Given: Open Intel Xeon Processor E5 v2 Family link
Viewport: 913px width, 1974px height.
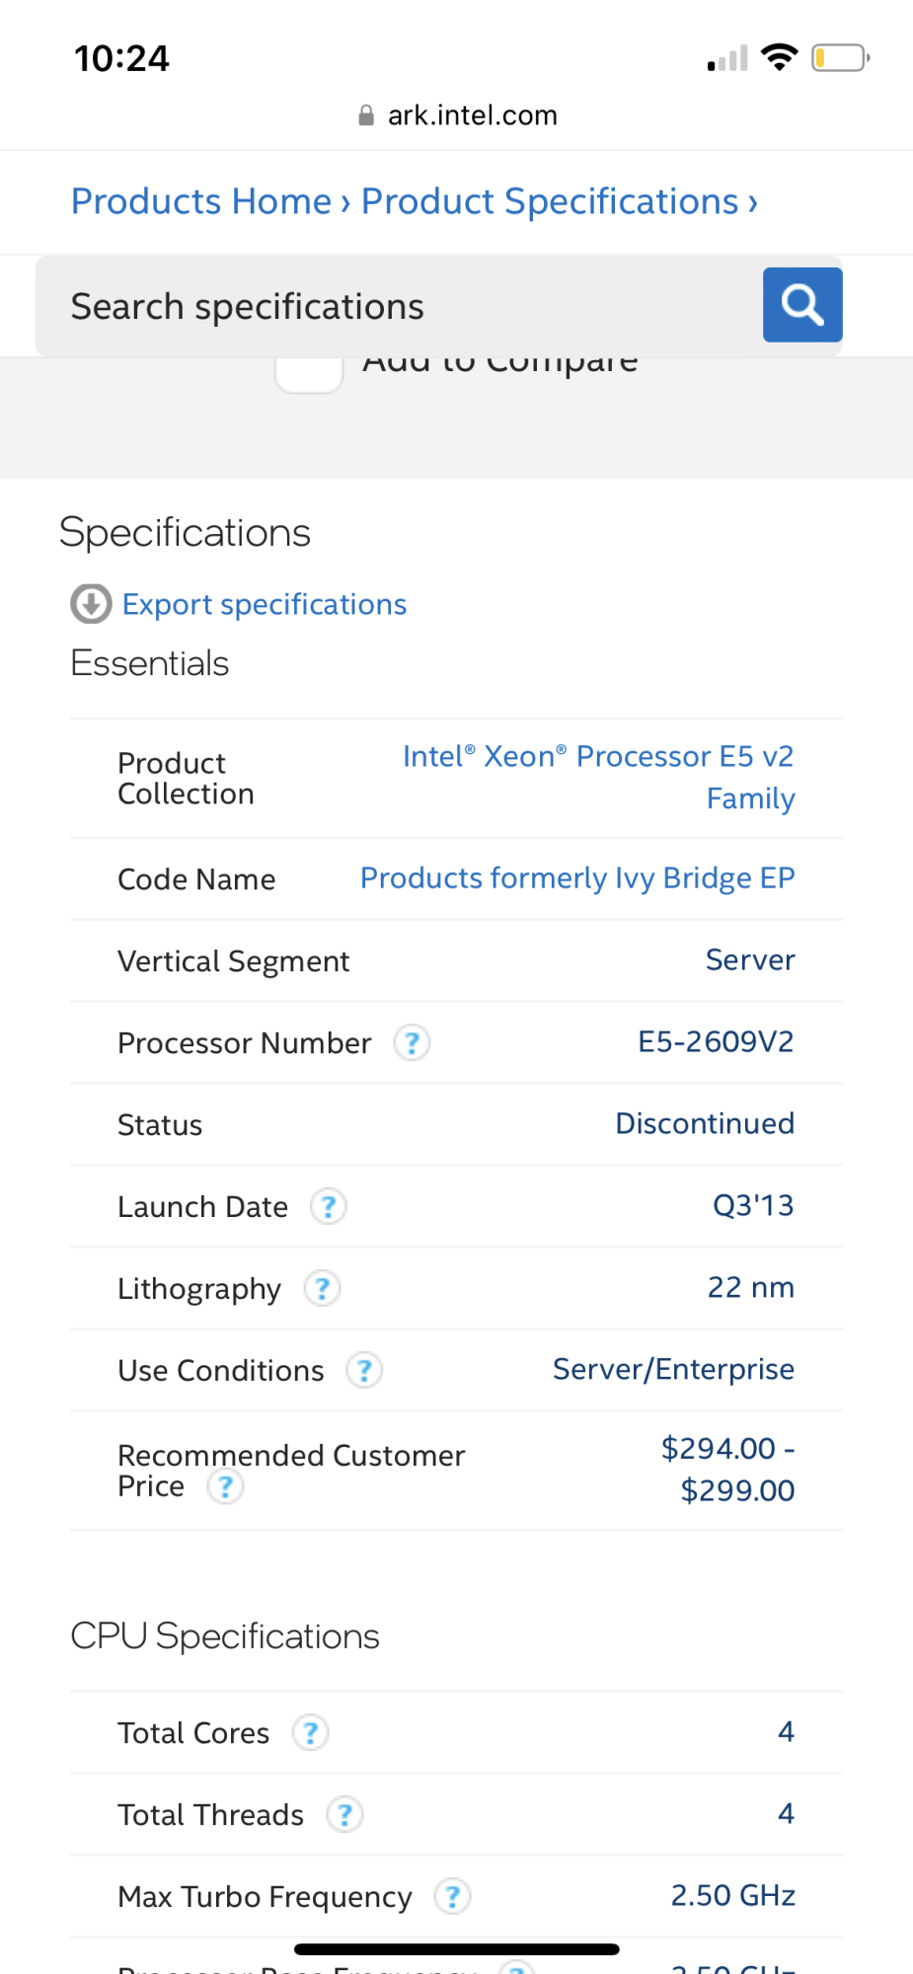Looking at the screenshot, I should pos(598,777).
